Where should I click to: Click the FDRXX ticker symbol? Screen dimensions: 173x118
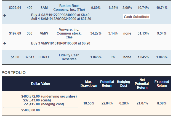coord(44,57)
